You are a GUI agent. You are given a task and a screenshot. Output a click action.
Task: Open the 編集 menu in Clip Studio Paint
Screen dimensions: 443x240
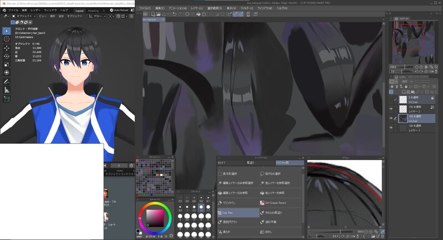[x=160, y=8]
